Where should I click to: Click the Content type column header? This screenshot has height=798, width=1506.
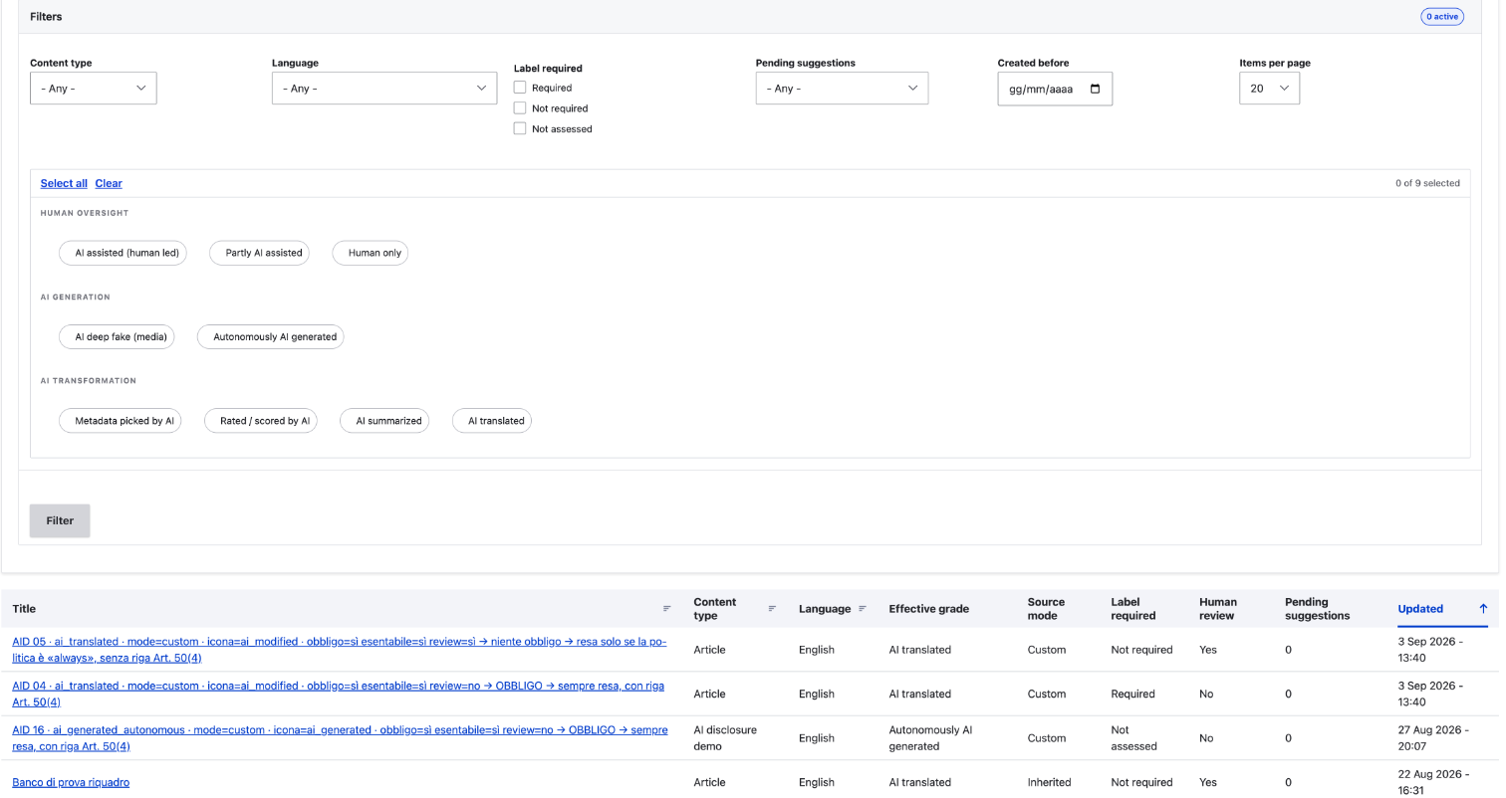(x=715, y=609)
